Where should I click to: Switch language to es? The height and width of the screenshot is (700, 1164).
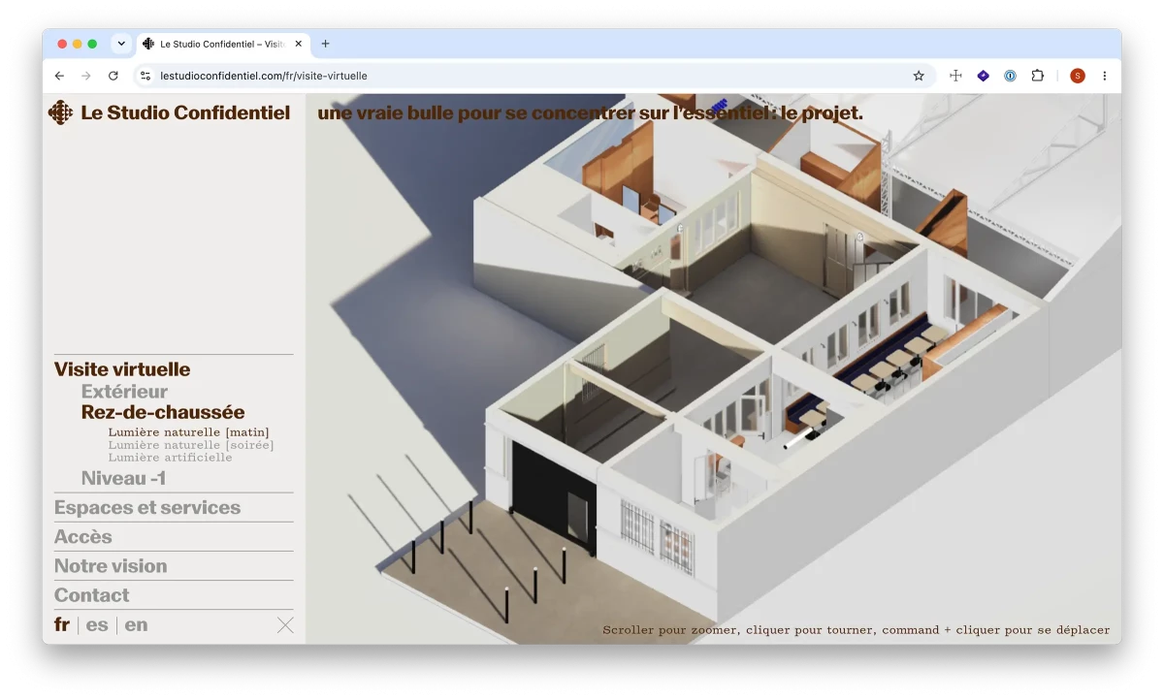[97, 625]
